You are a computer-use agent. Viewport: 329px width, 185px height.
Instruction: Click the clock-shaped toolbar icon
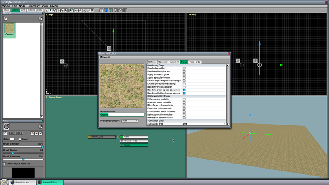click(120, 10)
